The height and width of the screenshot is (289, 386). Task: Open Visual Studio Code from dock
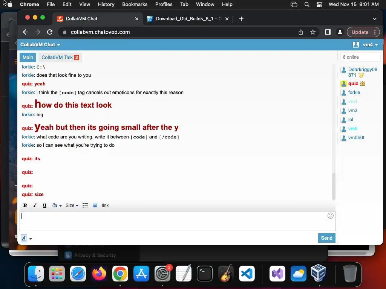(x=247, y=274)
